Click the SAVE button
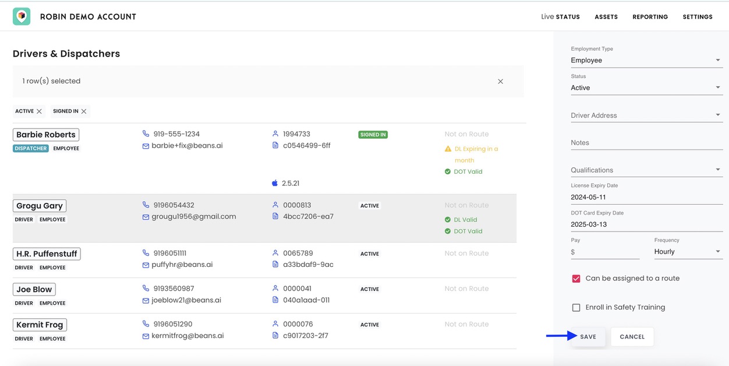This screenshot has width=729, height=366. click(x=588, y=337)
